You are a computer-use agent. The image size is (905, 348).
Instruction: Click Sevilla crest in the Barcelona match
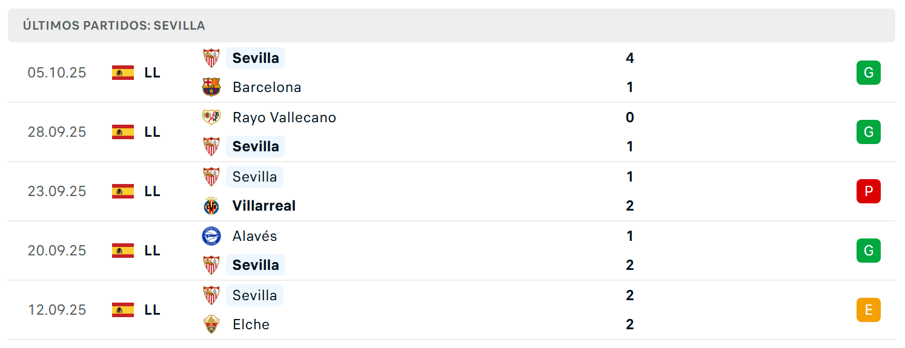[x=211, y=58]
